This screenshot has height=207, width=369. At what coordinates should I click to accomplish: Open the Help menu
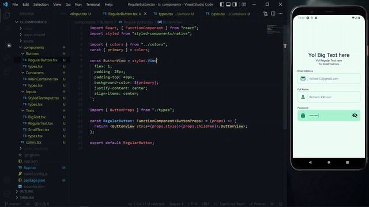pos(108,5)
